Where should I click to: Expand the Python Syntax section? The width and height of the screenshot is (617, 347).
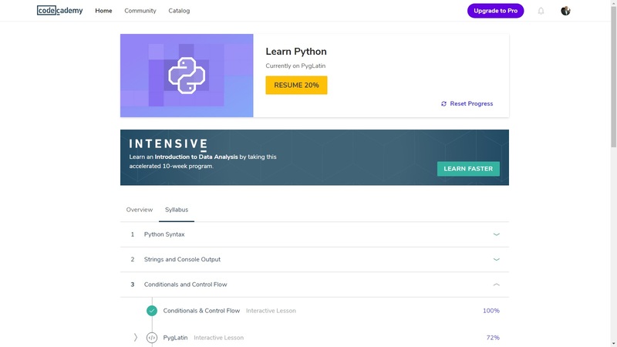pos(496,234)
